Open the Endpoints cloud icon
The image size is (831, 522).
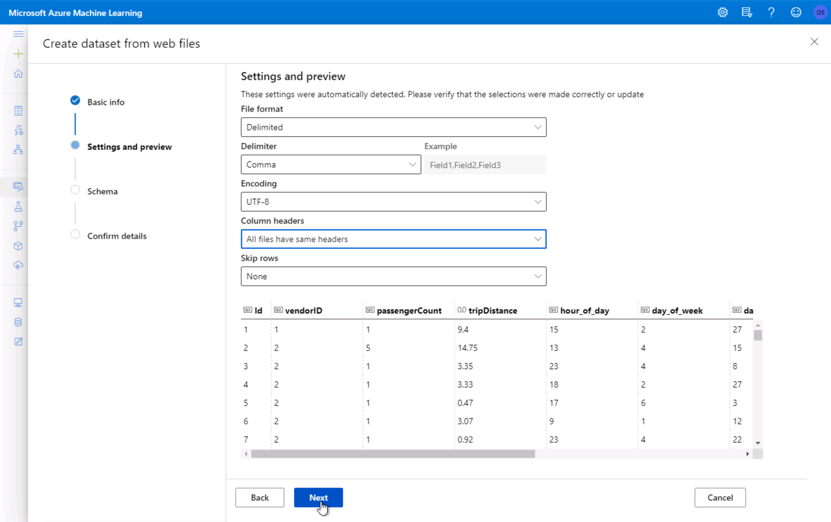18,265
